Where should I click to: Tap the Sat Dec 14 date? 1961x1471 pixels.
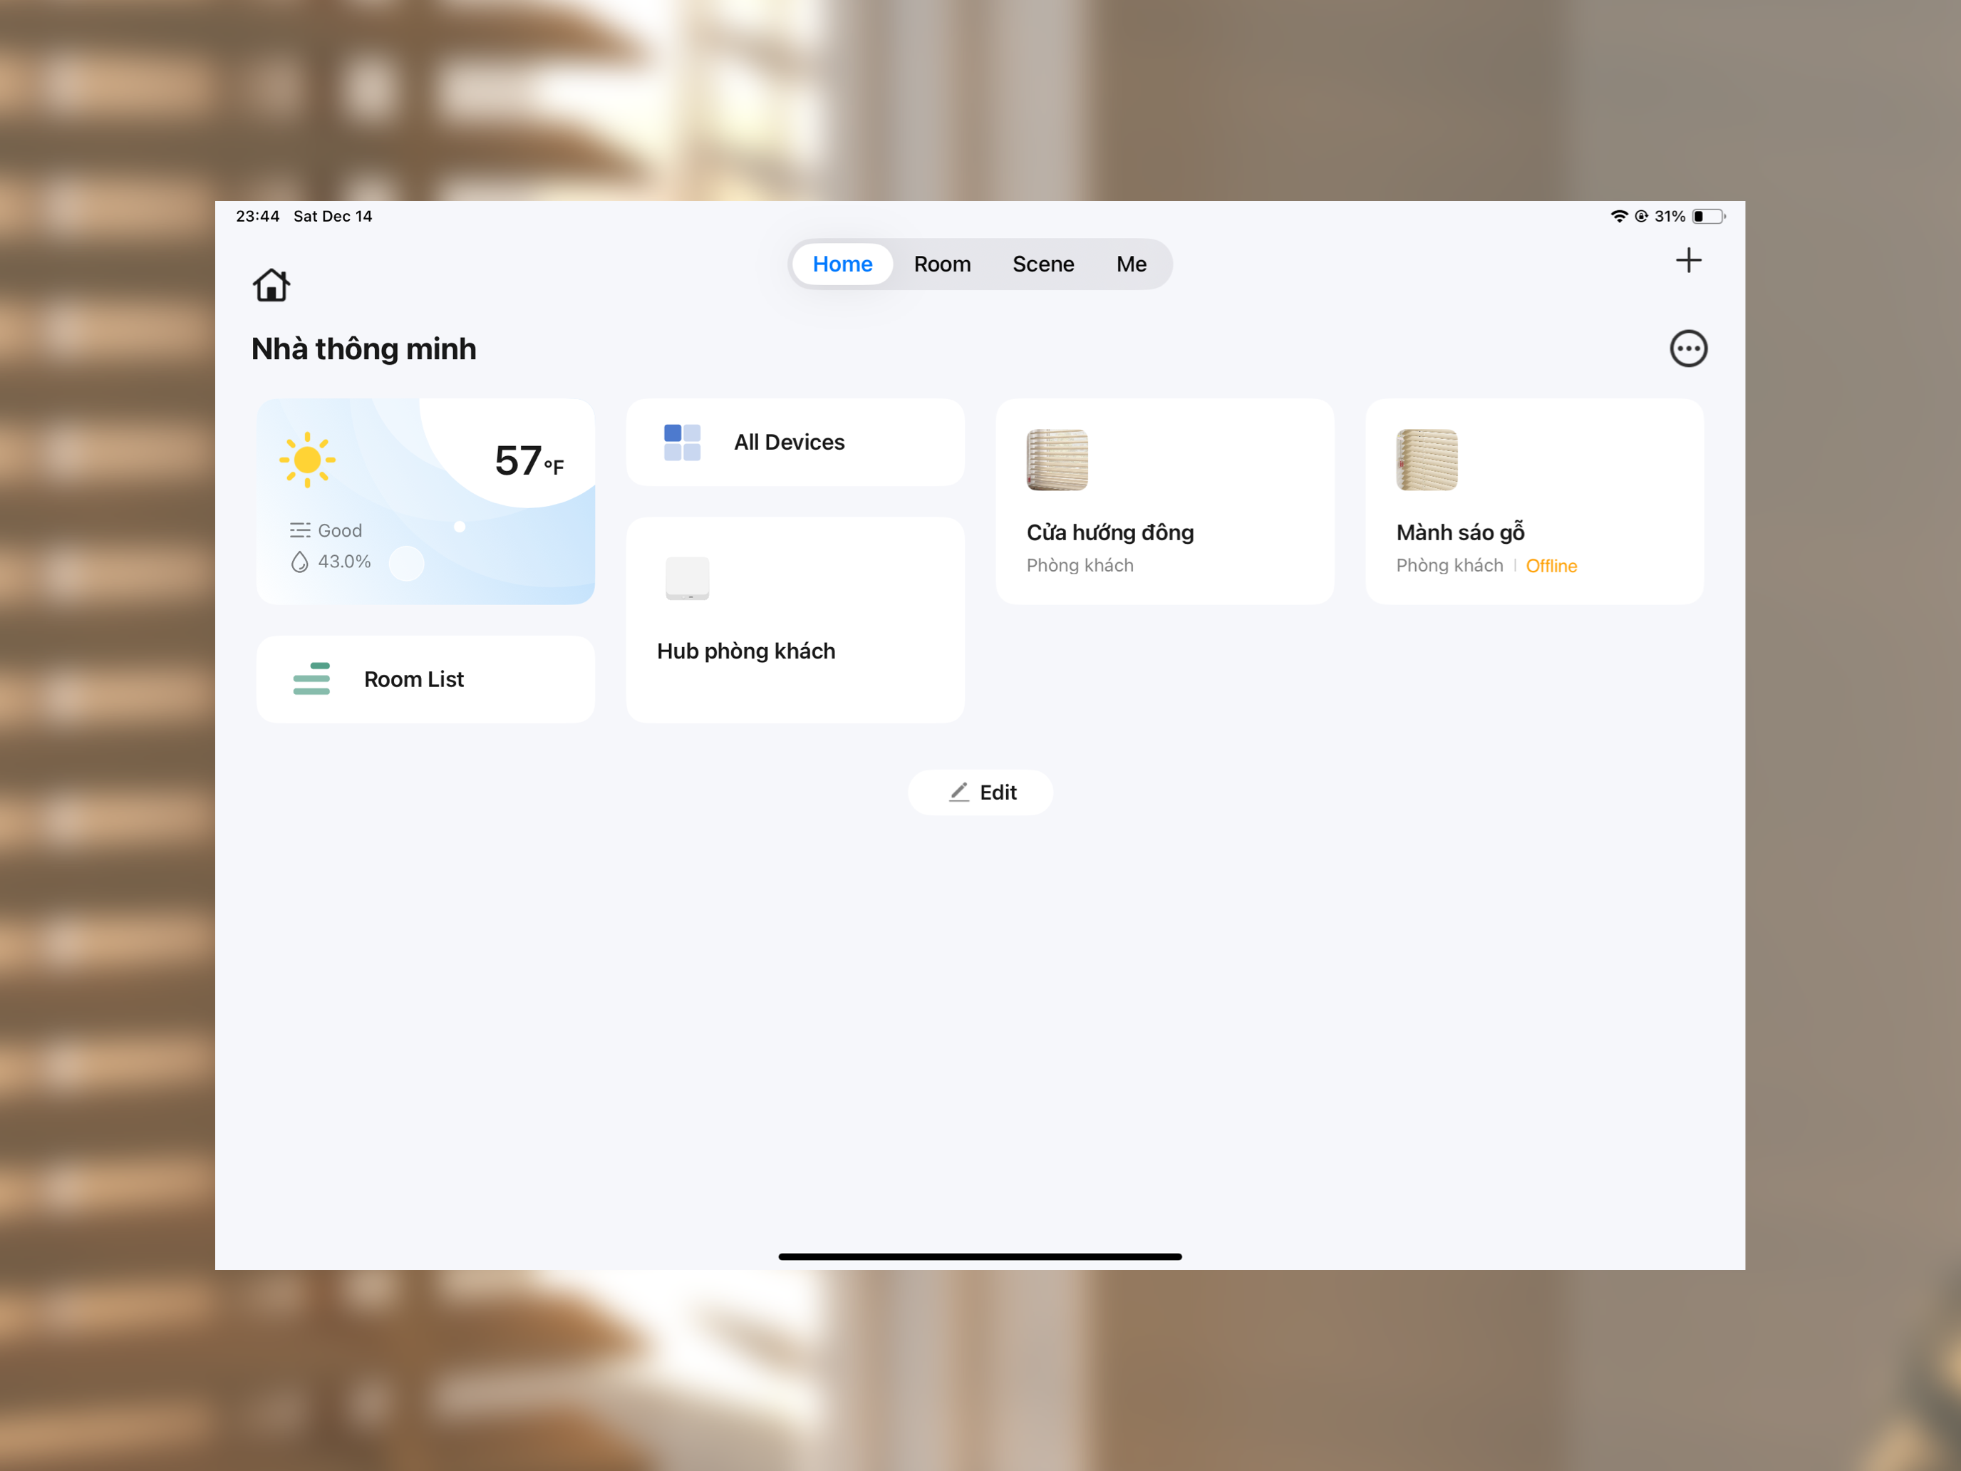pos(333,217)
